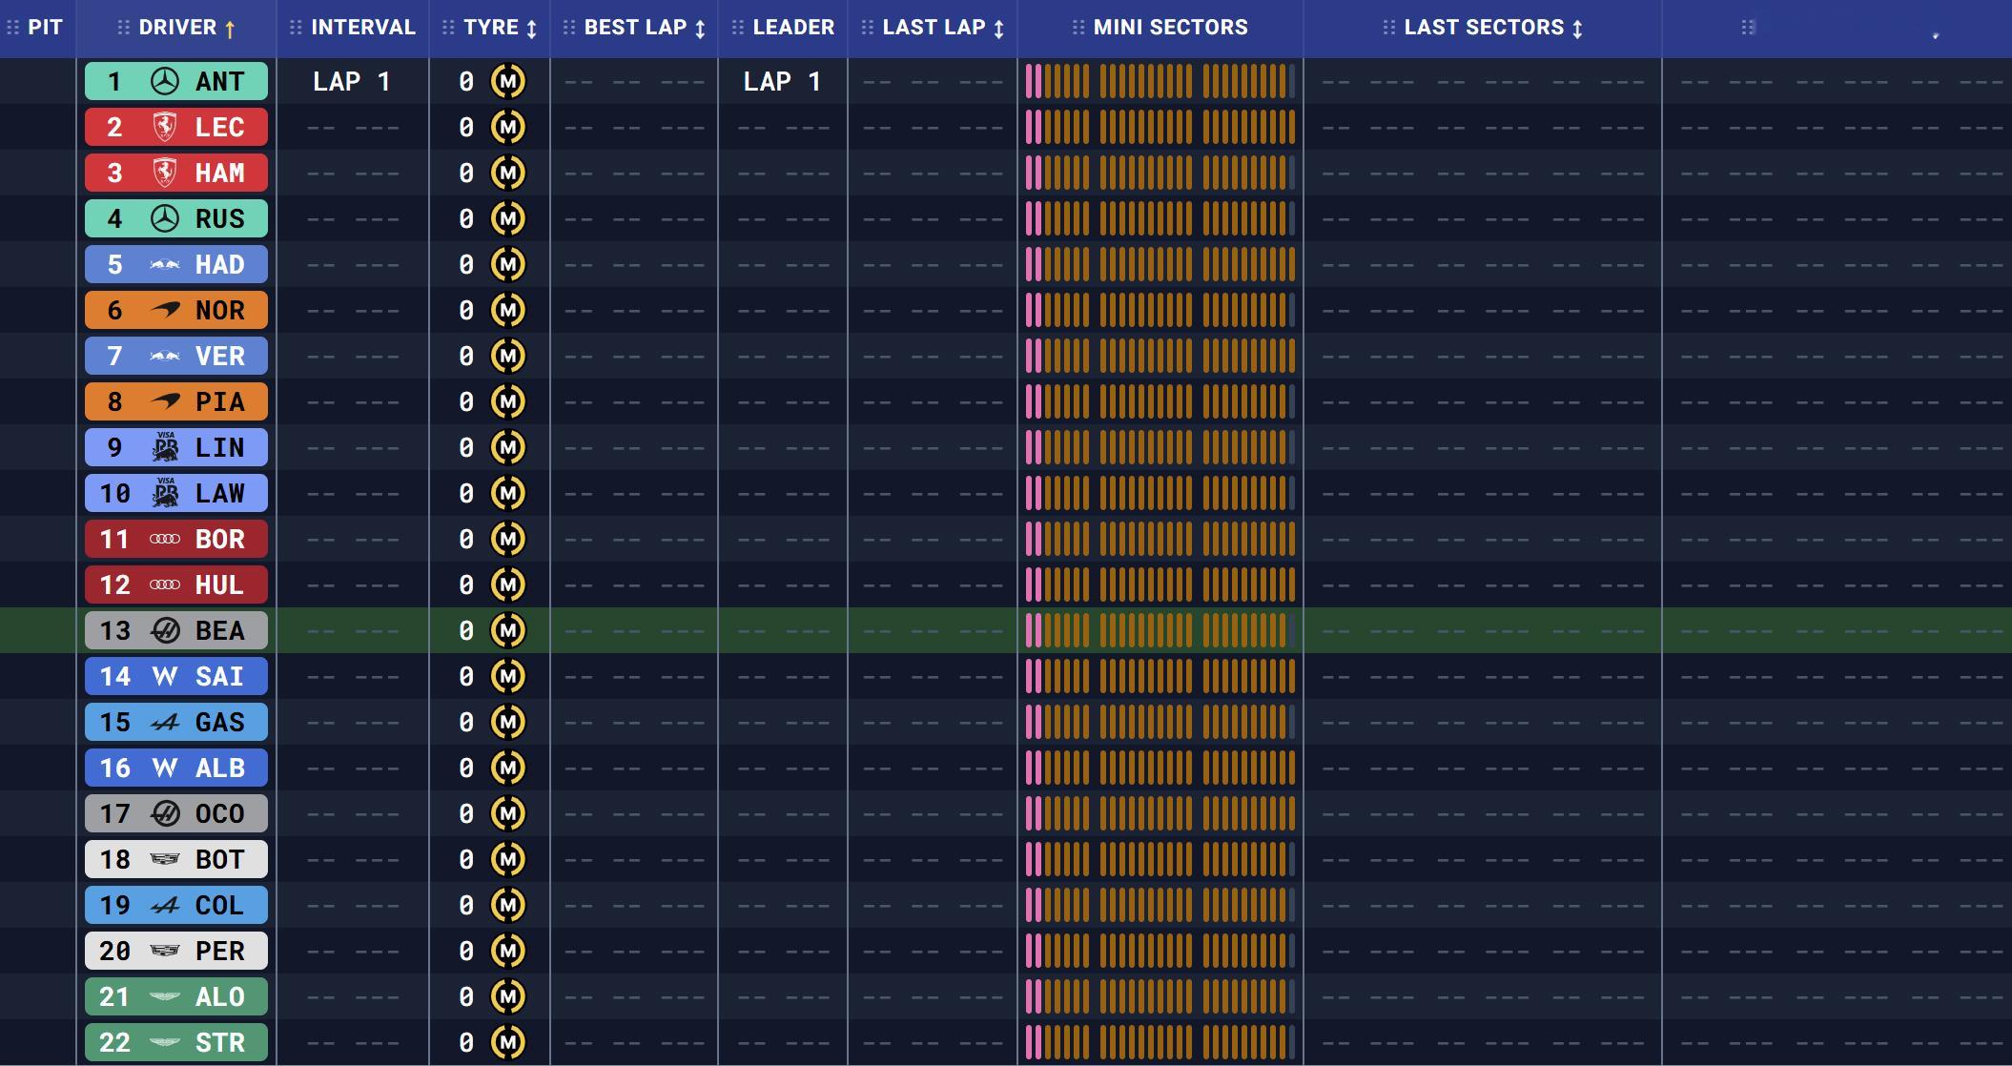Sort using the LAST LAP arrows

point(998,29)
